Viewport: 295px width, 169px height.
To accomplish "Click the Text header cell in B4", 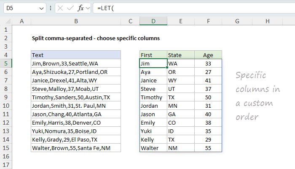I will click(75, 55).
